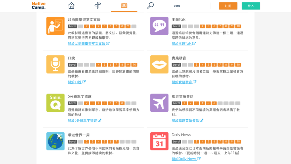Open the 主題Talk speech bubble icon
Image resolution: width=291 pixels, height=164 pixels.
(x=159, y=26)
